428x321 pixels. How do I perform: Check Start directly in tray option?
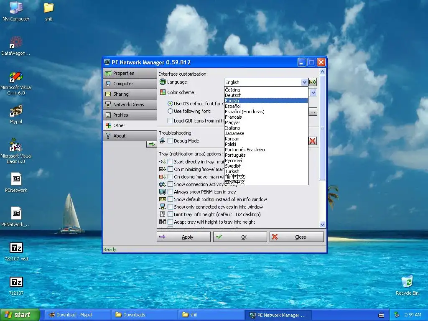[171, 162]
